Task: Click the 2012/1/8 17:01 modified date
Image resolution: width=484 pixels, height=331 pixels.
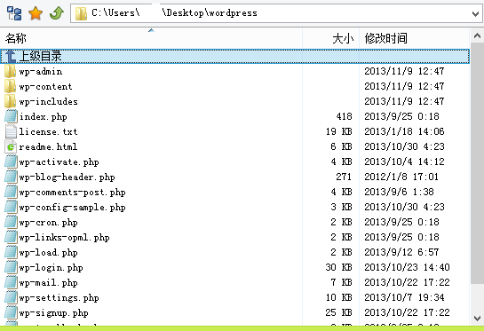Action: [401, 177]
